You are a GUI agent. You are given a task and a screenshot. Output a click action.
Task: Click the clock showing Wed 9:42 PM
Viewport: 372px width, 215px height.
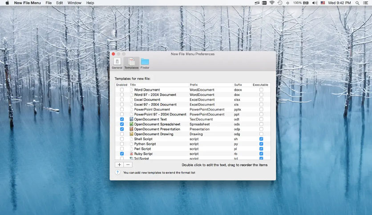pyautogui.click(x=340, y=3)
